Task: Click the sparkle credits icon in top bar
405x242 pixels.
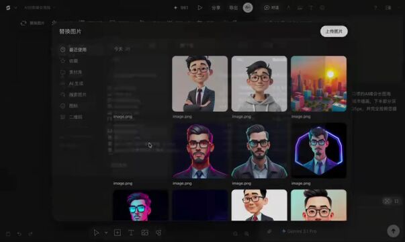Action: [176, 8]
